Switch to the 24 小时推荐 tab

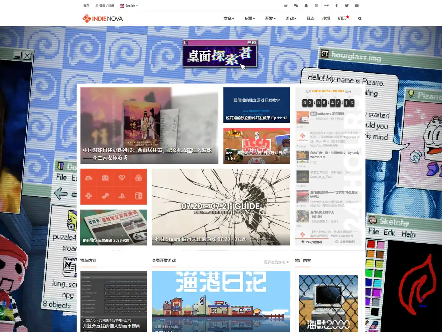pos(311,242)
